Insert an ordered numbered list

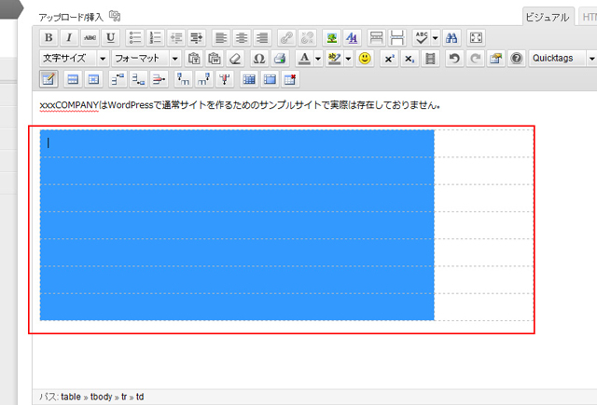click(156, 37)
